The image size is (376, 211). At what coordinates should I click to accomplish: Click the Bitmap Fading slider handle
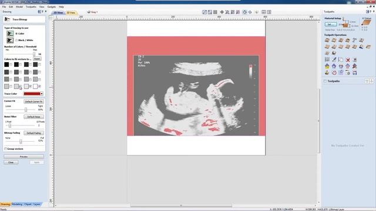click(21, 141)
